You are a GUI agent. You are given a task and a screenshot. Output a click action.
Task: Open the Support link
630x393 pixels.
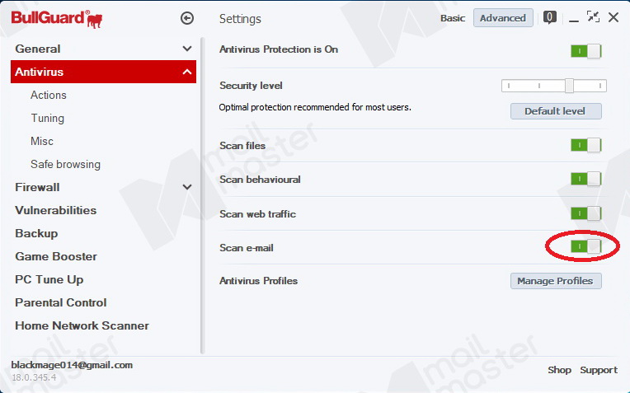pos(599,370)
